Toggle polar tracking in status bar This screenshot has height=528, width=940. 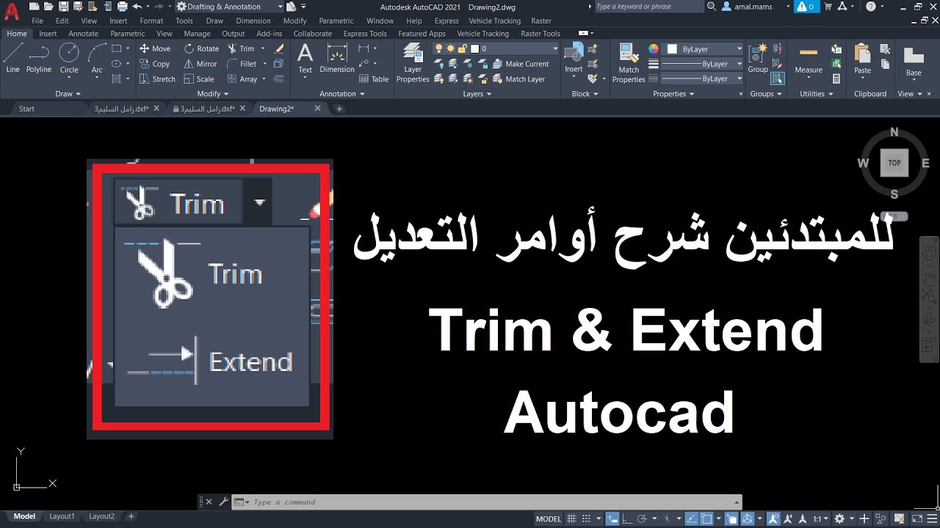pyautogui.click(x=641, y=518)
